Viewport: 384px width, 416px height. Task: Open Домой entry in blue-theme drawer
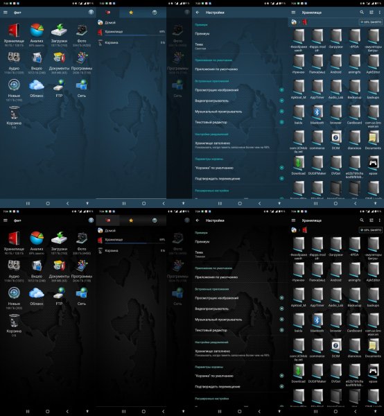tap(131, 23)
